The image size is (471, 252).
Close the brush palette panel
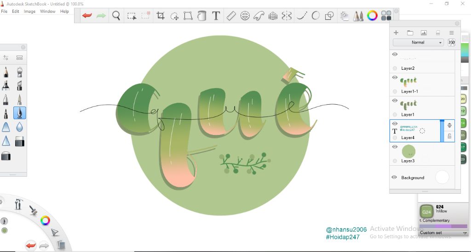coord(23,47)
